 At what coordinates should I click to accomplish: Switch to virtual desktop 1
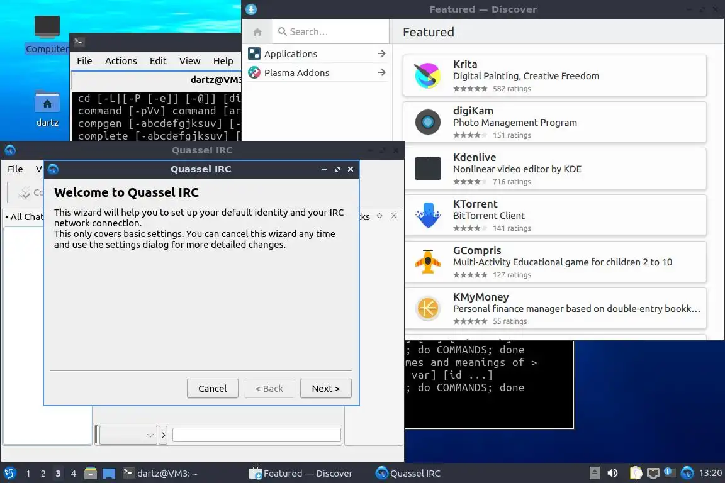[28, 474]
